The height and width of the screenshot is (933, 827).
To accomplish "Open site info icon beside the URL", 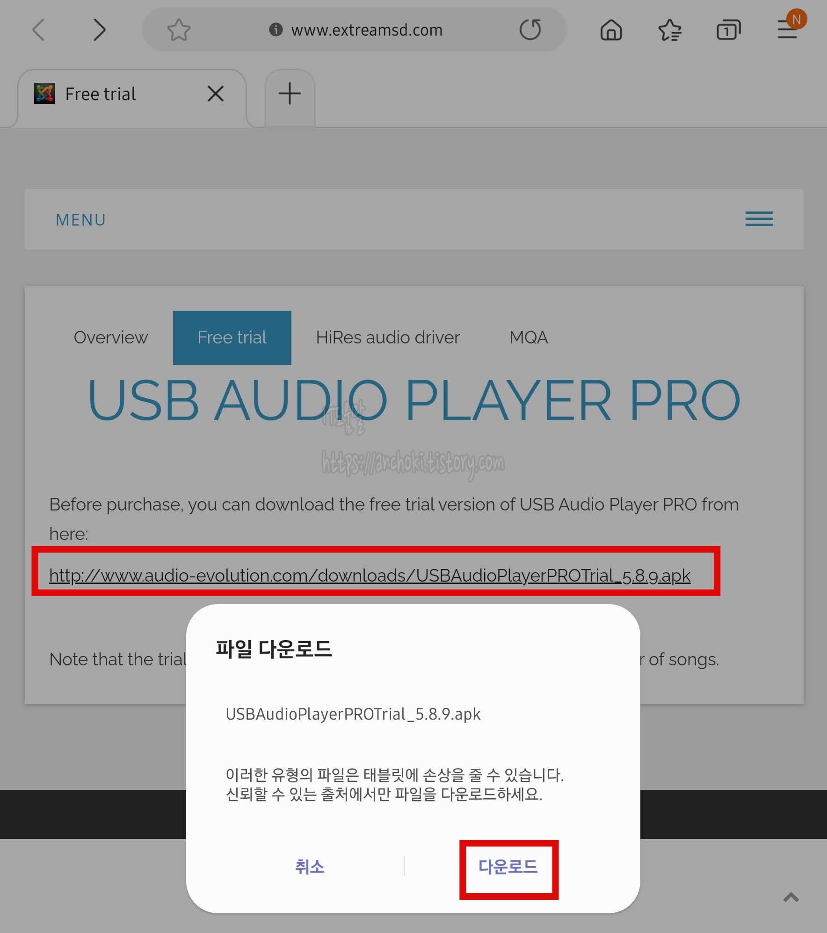I will coord(276,30).
